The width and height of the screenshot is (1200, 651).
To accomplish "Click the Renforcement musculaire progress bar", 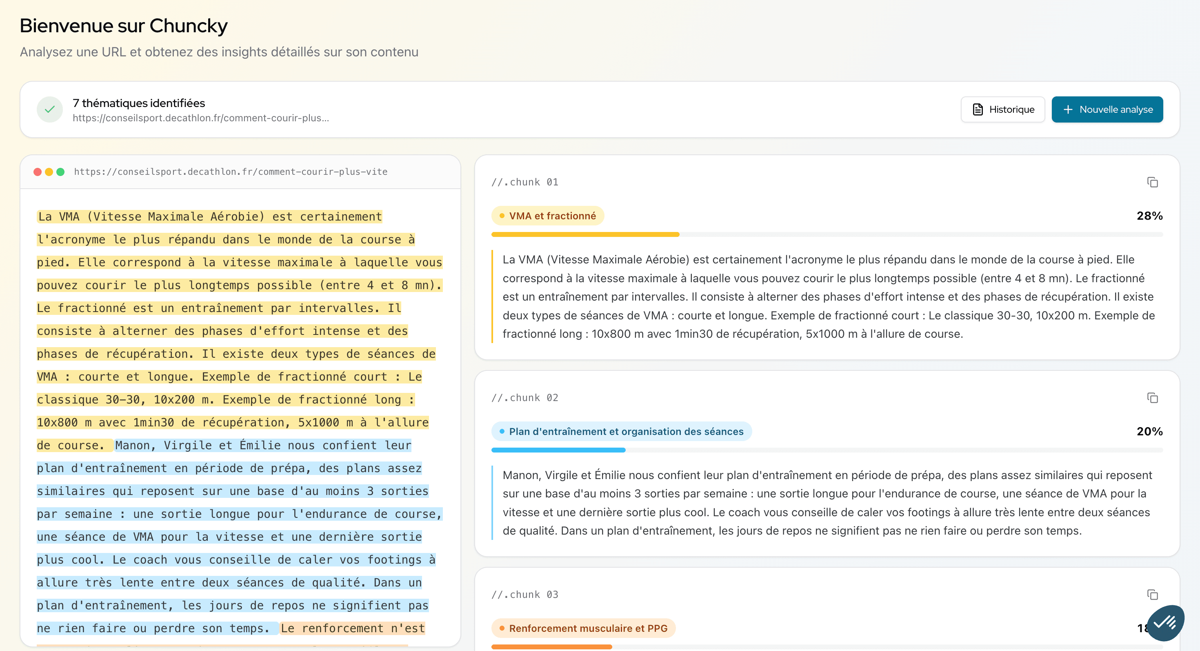I will point(827,647).
